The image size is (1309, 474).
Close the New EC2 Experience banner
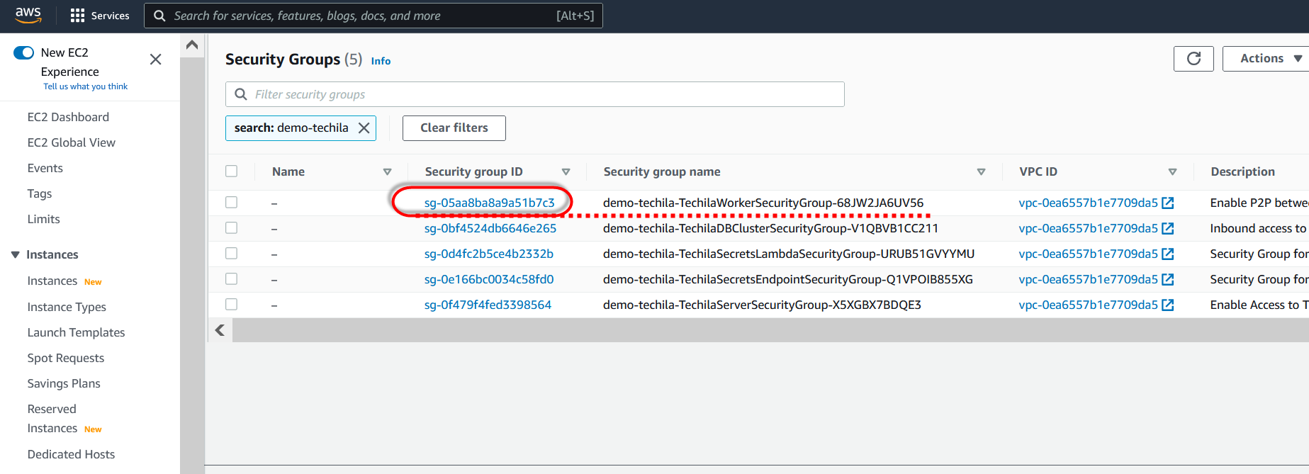point(156,60)
